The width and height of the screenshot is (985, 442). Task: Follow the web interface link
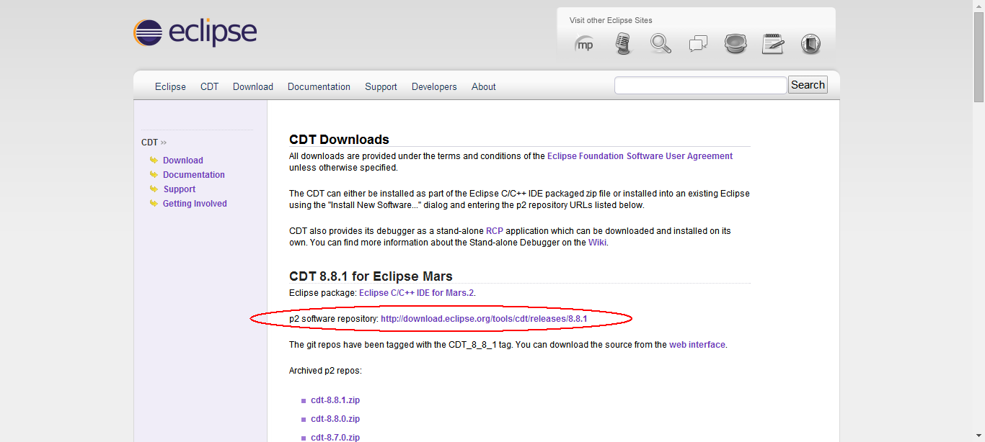point(697,345)
